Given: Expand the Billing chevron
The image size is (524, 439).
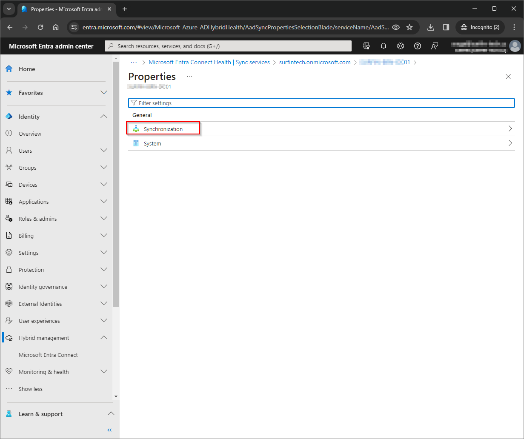Looking at the screenshot, I should [104, 236].
